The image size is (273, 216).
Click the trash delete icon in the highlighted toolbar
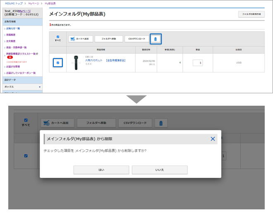click(156, 39)
